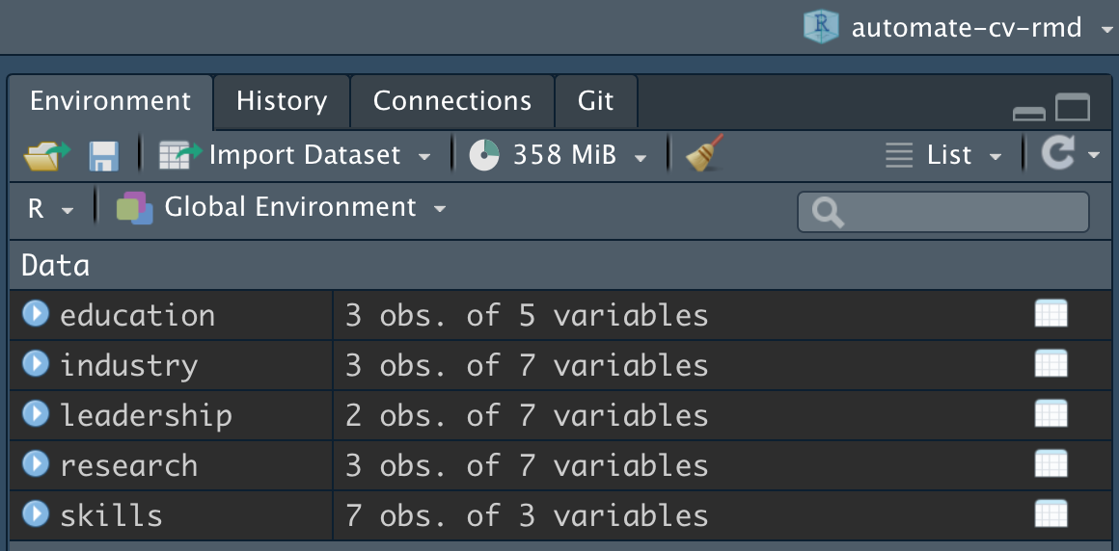Open the 358 MiB memory usage dropdown
Viewport: 1119px width, 551px height.
click(x=559, y=155)
